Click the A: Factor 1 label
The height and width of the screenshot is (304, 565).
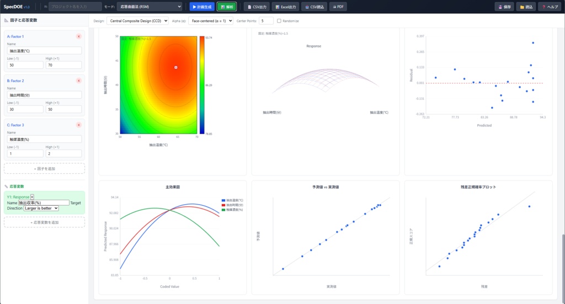pyautogui.click(x=15, y=36)
